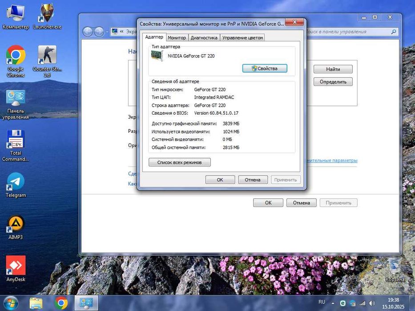Open the volume speaker tray icon

click(x=372, y=303)
